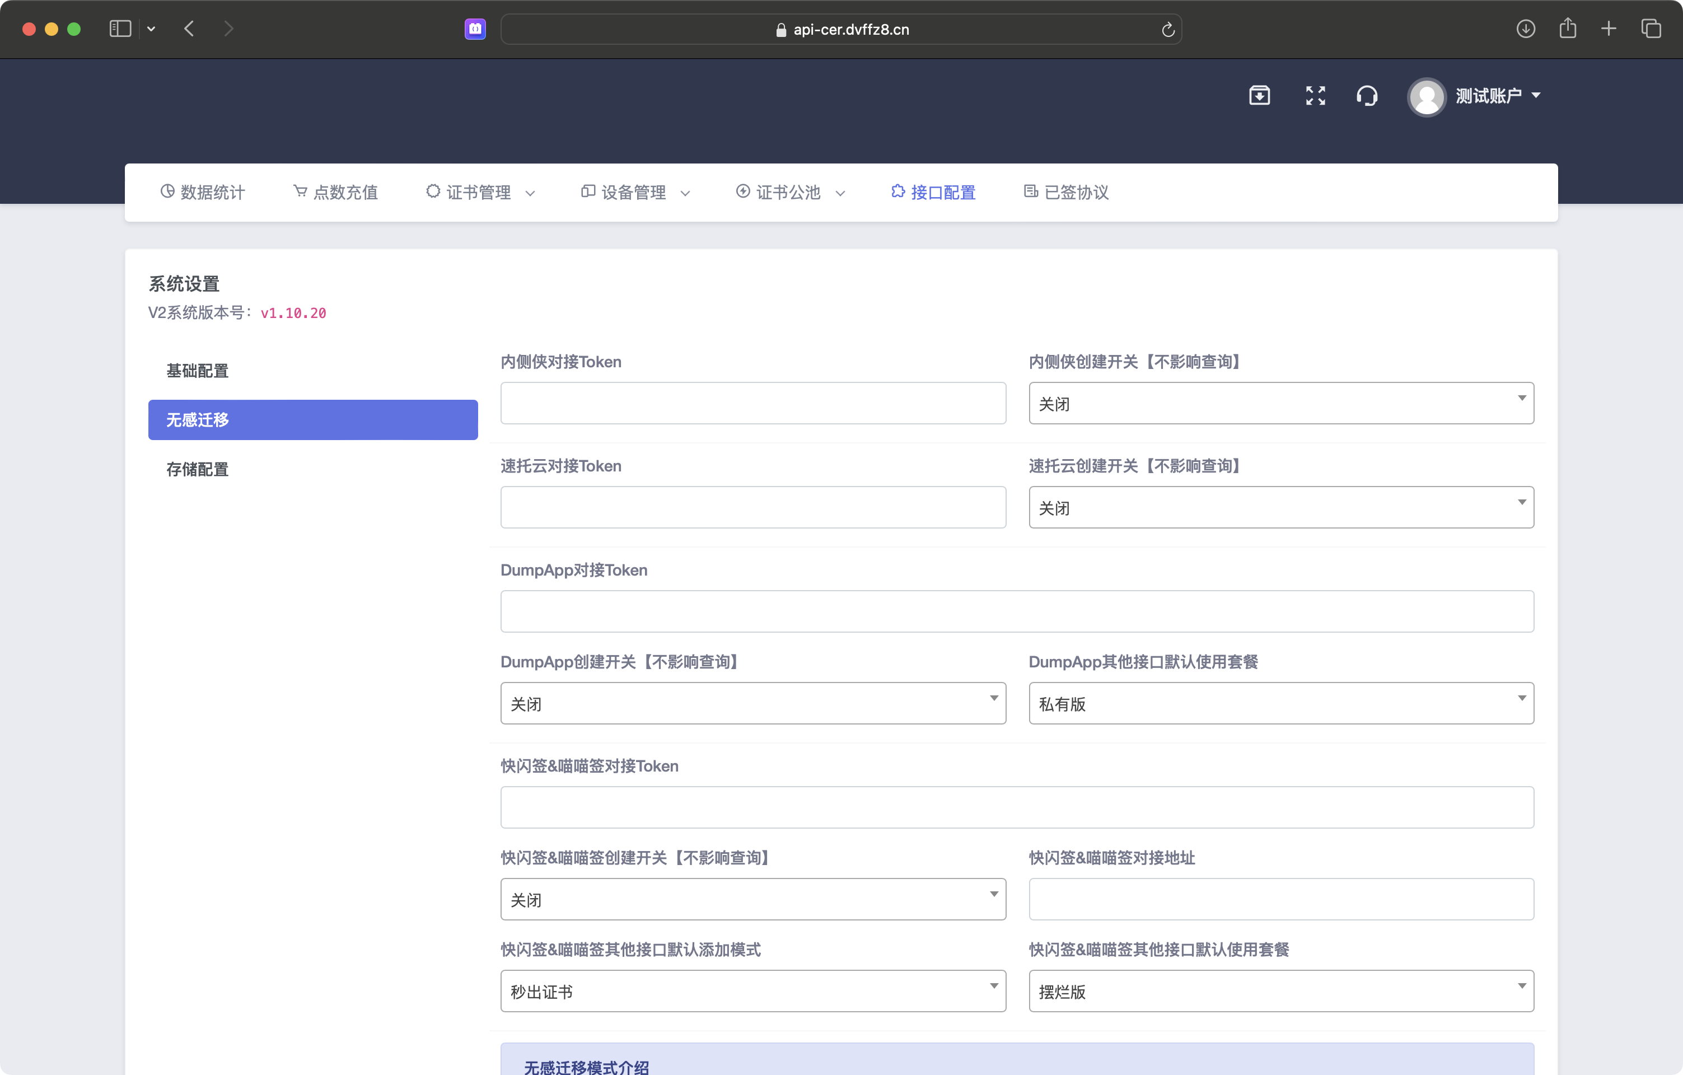Click the lock icon in the address bar

pyautogui.click(x=782, y=29)
